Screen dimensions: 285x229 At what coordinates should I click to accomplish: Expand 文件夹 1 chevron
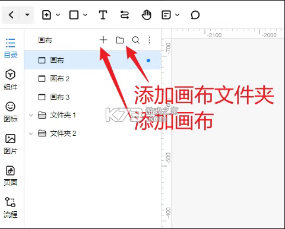click(x=31, y=115)
